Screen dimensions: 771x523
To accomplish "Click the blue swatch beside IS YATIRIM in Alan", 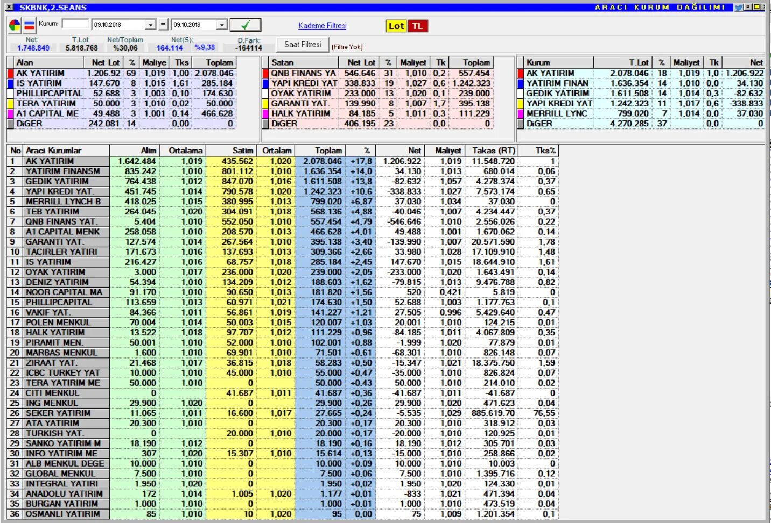I will click(x=10, y=83).
